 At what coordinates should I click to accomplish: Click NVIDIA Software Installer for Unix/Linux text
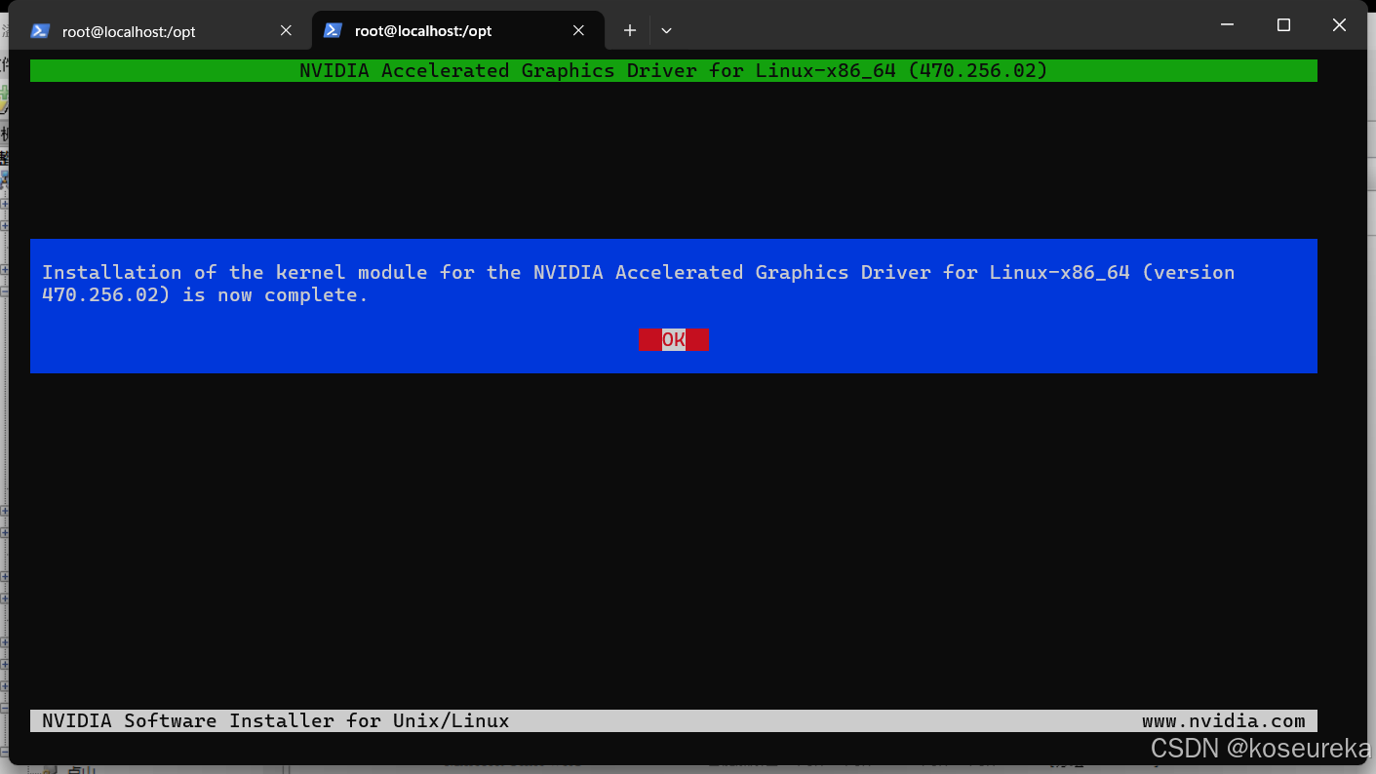(x=276, y=721)
